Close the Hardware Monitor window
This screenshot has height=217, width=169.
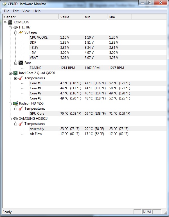[x=161, y=3]
